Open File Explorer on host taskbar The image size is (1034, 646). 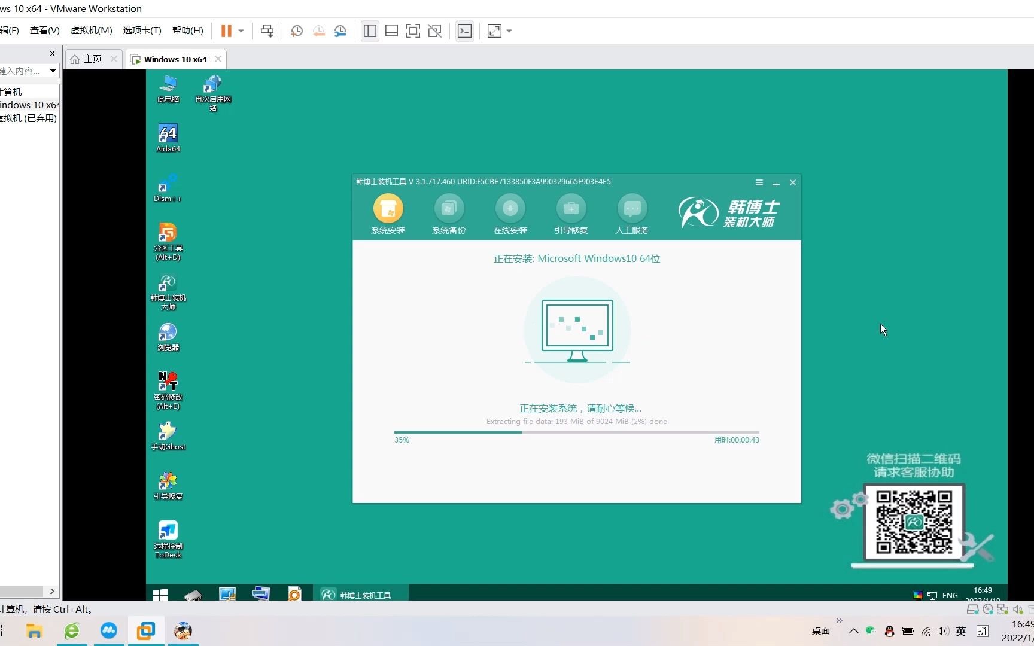34,631
